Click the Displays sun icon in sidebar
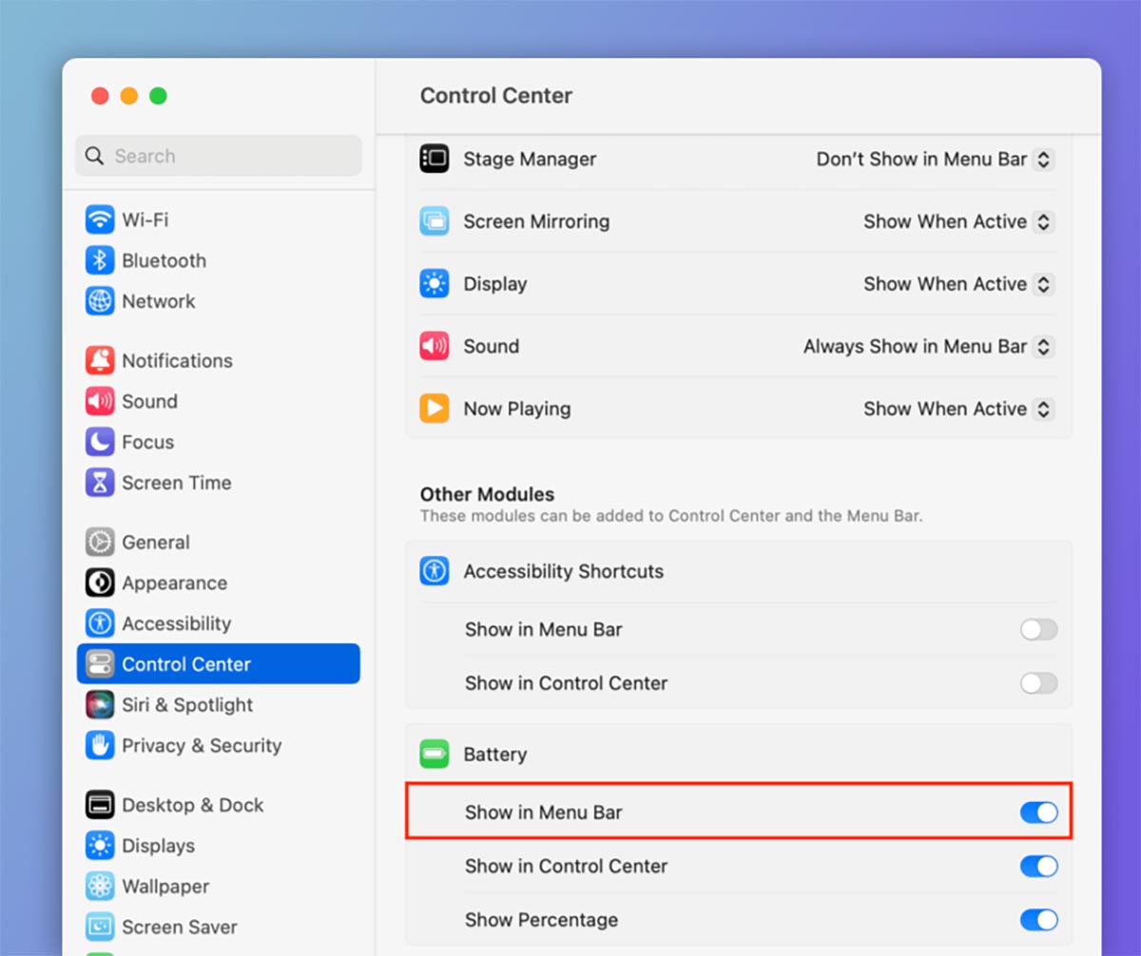This screenshot has height=956, width=1141. pos(100,846)
